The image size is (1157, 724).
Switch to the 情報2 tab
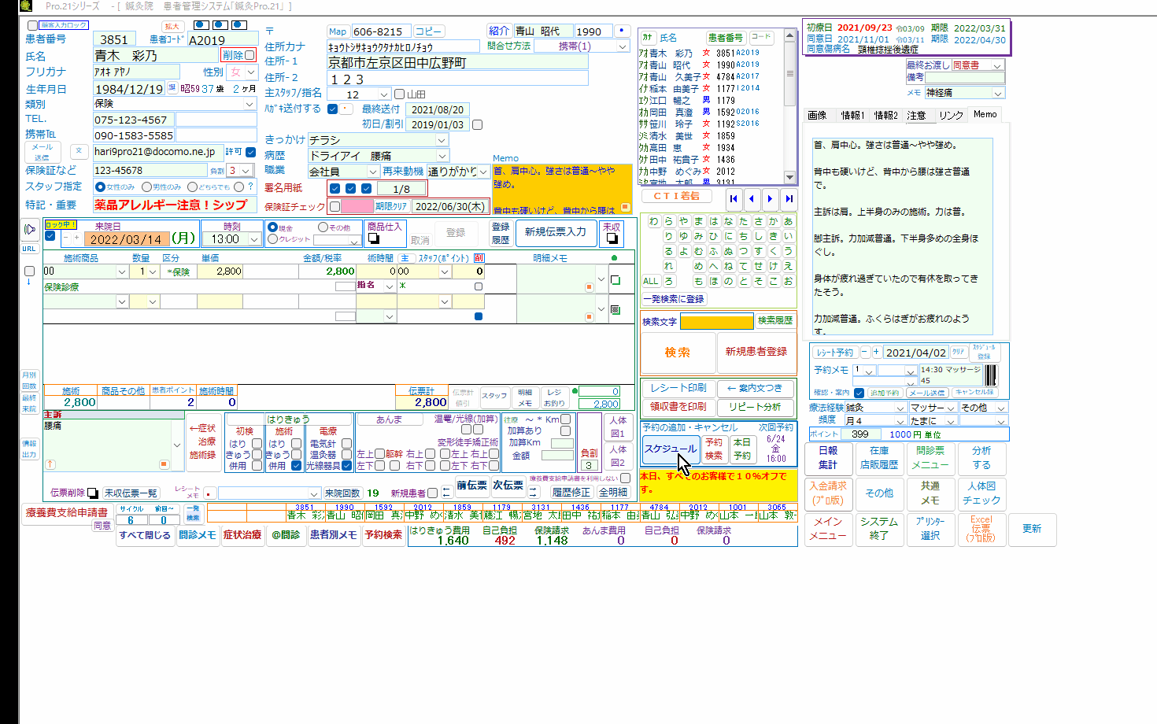pos(885,115)
